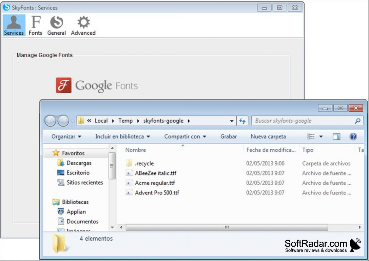
Task: Expand the arrow after Local breadcrumb
Action: pyautogui.click(x=113, y=121)
